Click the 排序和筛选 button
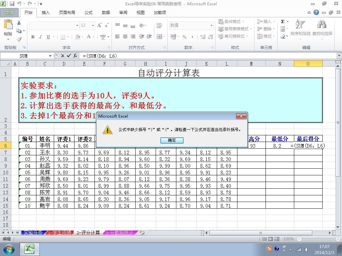The height and width of the screenshot is (256, 342). 300,30
